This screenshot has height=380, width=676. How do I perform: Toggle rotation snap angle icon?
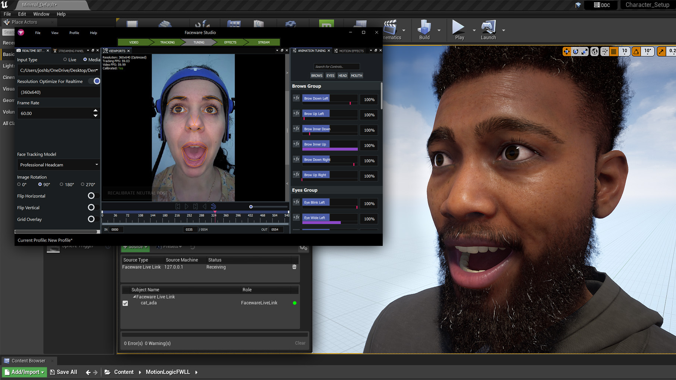pyautogui.click(x=636, y=51)
